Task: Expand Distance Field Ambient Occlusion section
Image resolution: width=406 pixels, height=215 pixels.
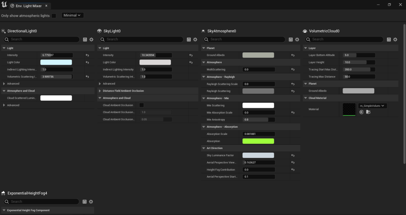Action: pyautogui.click(x=100, y=91)
